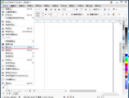Screen dimensions: 129x98
Task: Click the 编辑位图(E)... button
Action: [x=77, y=14]
